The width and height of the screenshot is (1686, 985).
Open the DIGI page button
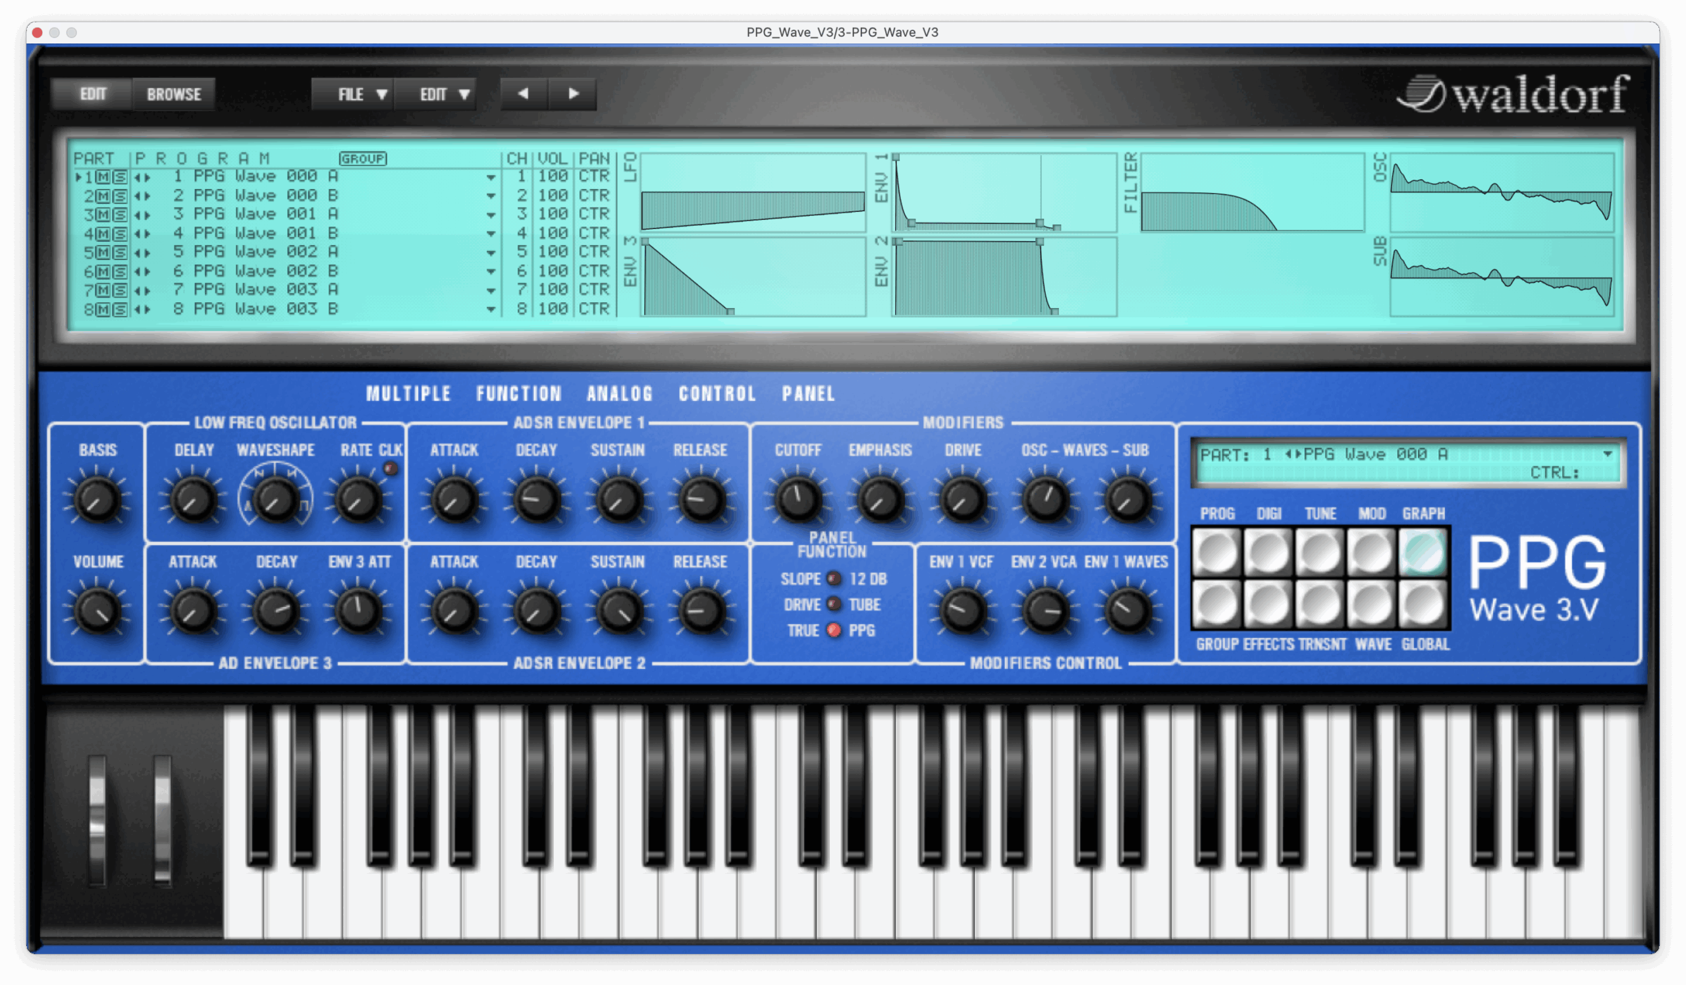[1268, 552]
